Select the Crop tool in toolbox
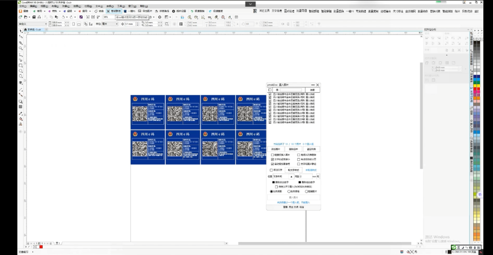The image size is (493, 255). tap(21, 42)
